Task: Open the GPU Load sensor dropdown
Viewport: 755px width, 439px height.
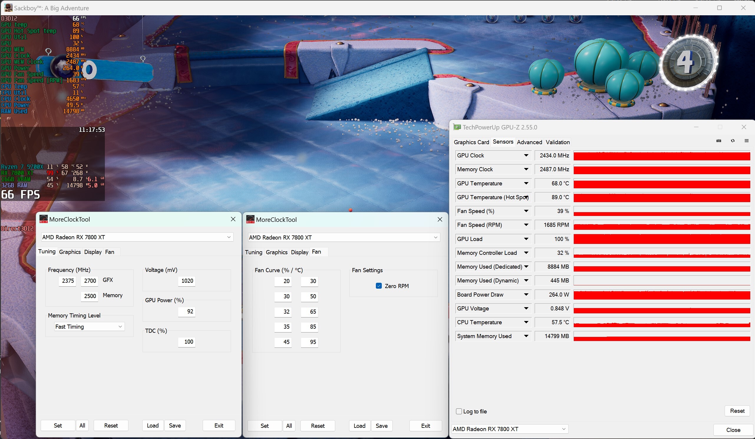Action: (x=526, y=239)
